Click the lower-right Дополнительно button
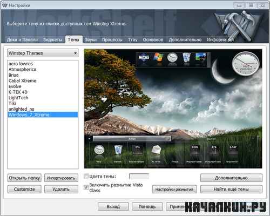Viewport: 270px width, 216px height. (x=231, y=178)
